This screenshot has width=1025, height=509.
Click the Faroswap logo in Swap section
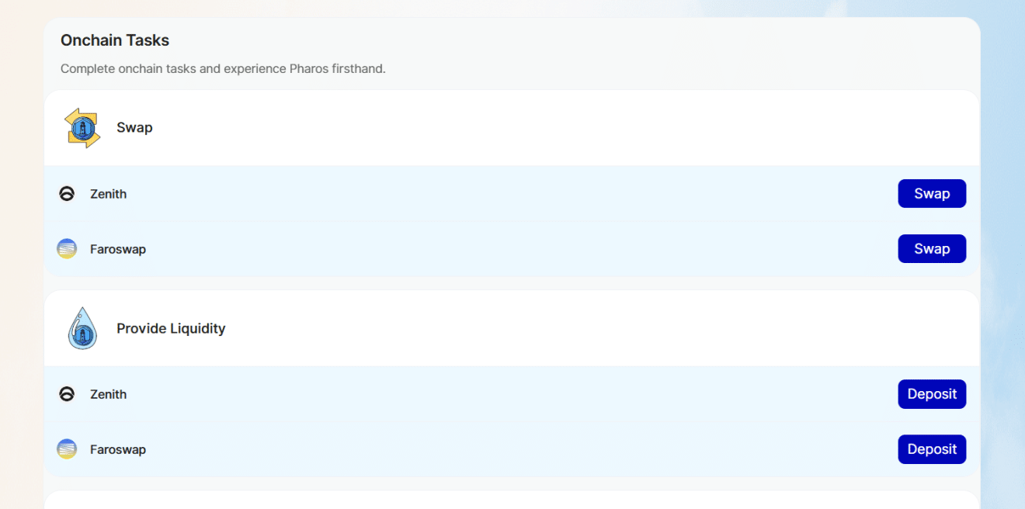tap(67, 249)
